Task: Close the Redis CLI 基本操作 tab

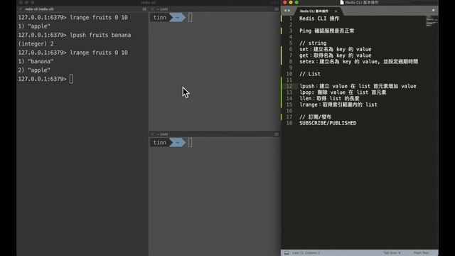Action: tap(336, 11)
